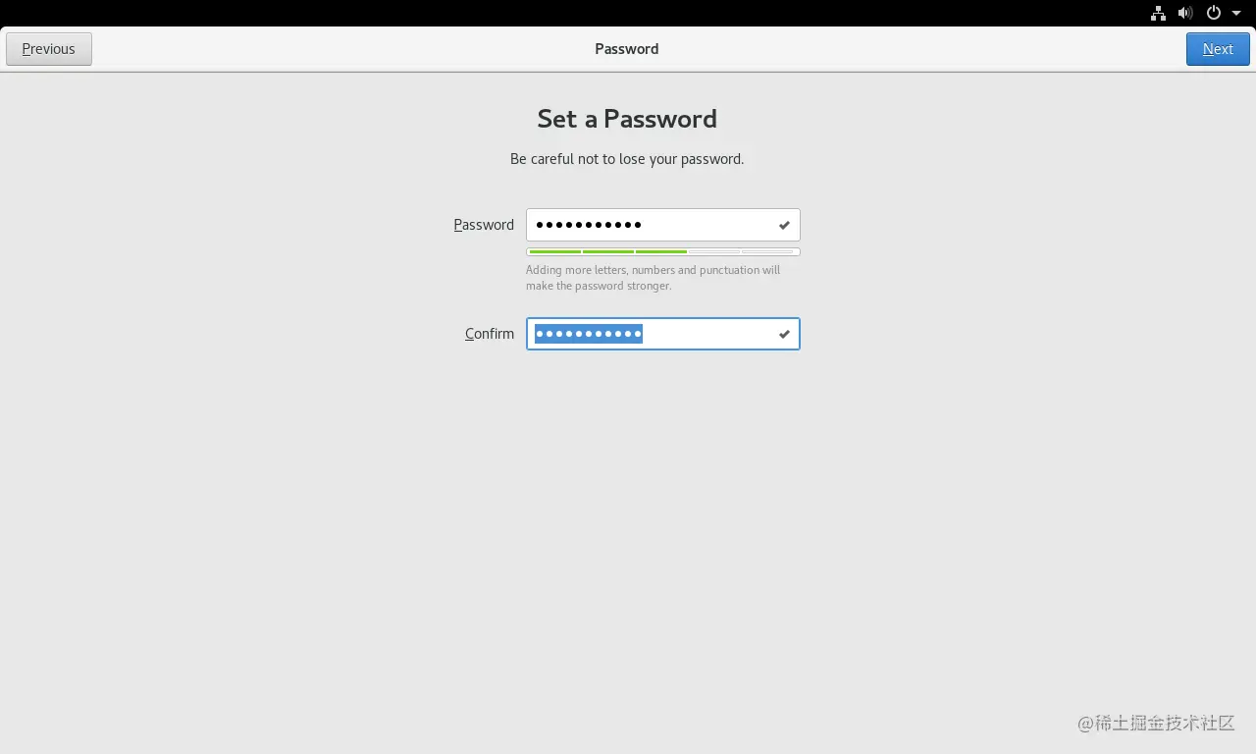This screenshot has height=754, width=1256.
Task: Click the green portion of the strength bar
Action: click(607, 252)
